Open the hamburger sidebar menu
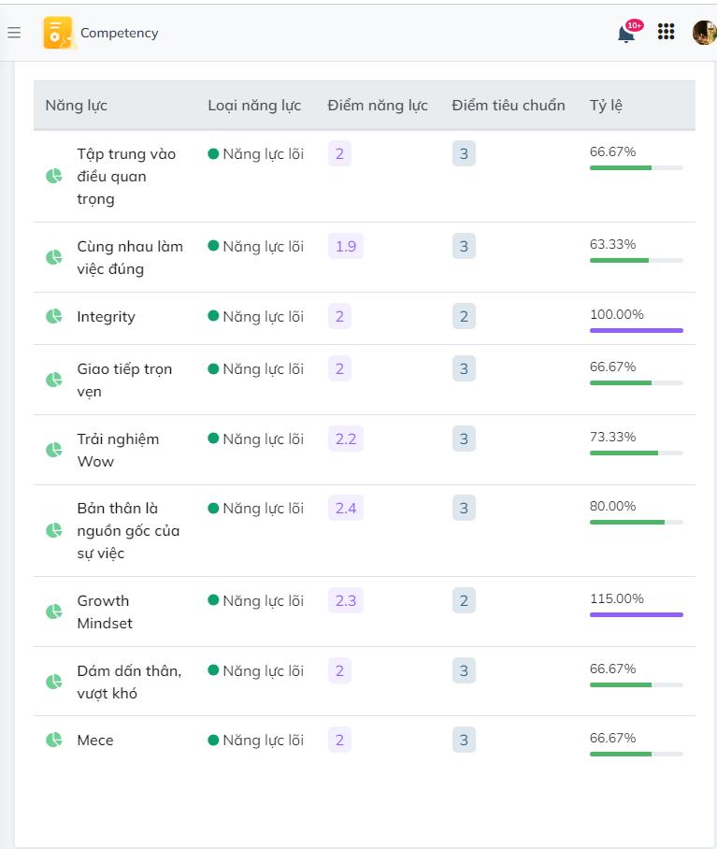The image size is (717, 849). (x=14, y=33)
